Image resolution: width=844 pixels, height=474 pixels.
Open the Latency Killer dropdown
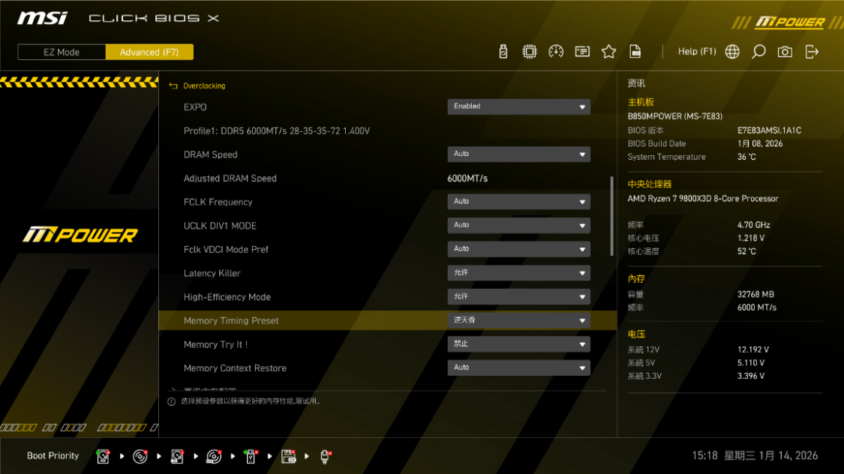pos(519,273)
